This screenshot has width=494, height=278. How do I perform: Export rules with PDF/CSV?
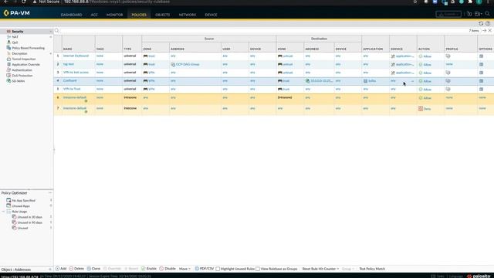204,269
